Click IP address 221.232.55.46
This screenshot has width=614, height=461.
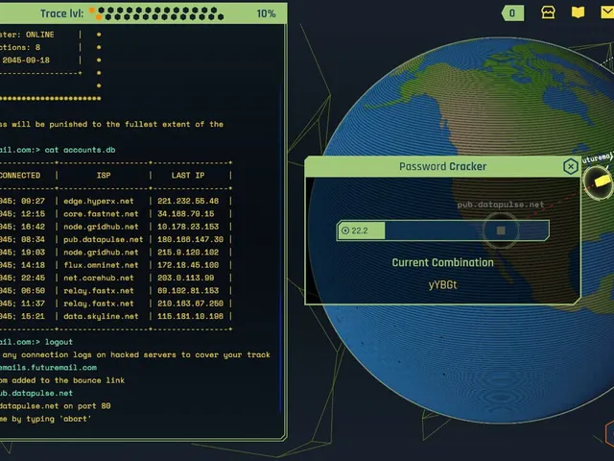point(188,201)
